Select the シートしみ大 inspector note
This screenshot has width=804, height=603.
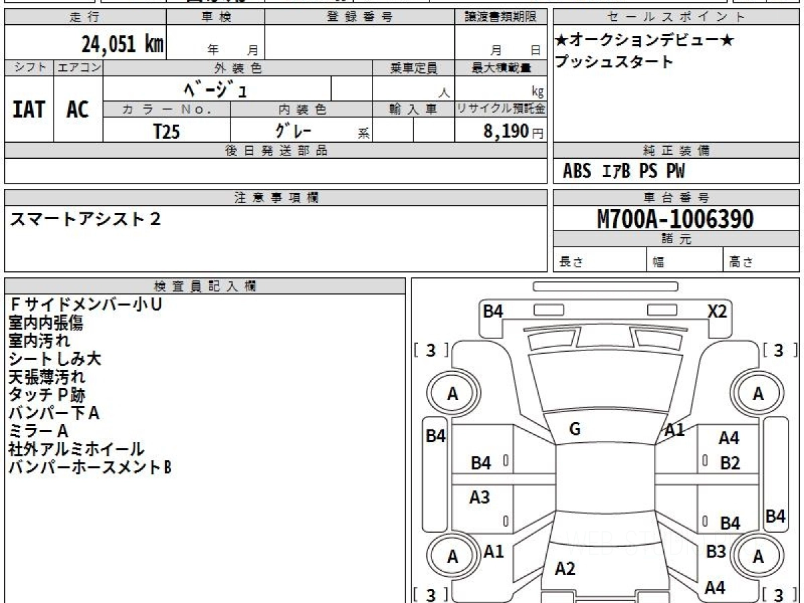click(55, 359)
